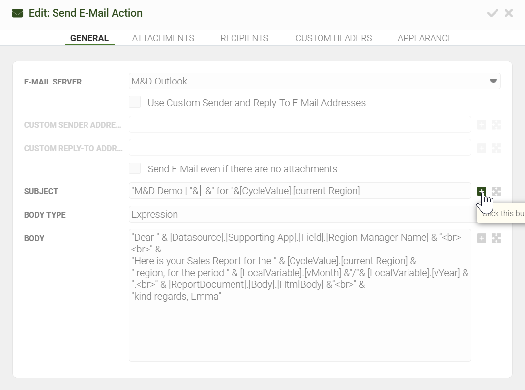Click the envelope icon in dialog title
This screenshot has height=390, width=525.
(x=18, y=13)
